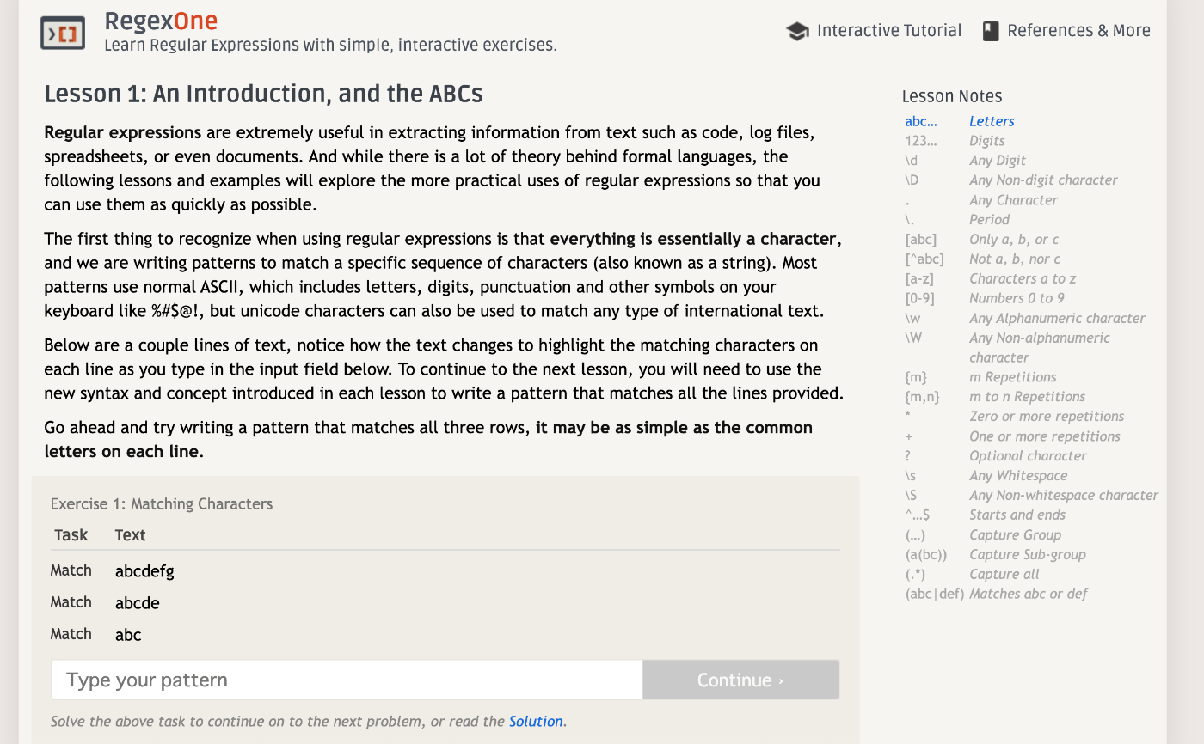Click the book icon beside References & More
Viewport: 1204px width, 744px height.
(x=991, y=31)
